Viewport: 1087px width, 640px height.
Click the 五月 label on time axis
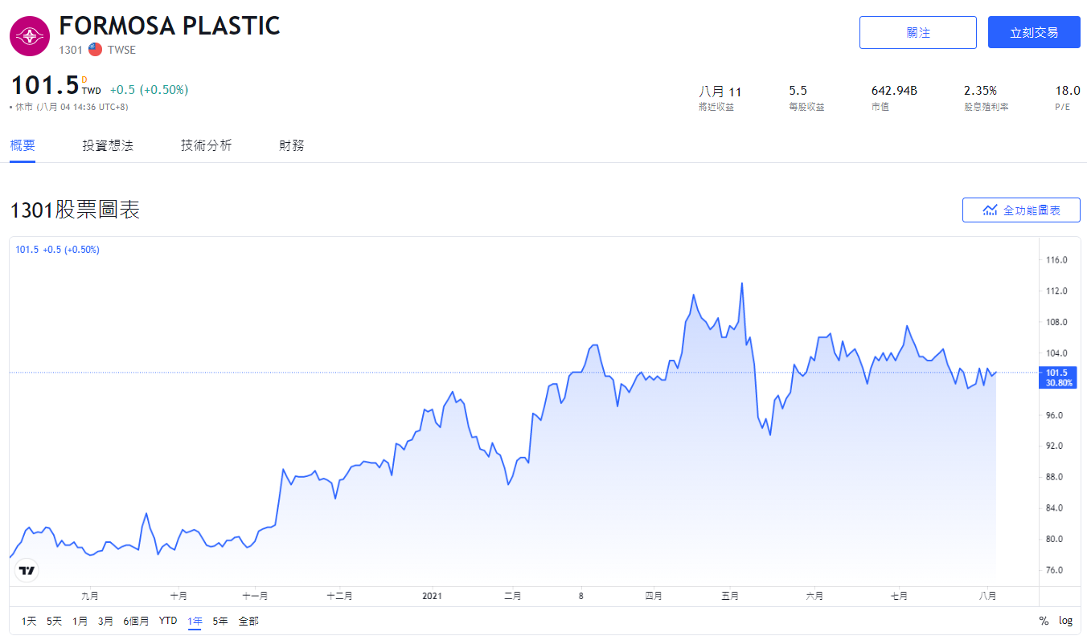coord(730,596)
